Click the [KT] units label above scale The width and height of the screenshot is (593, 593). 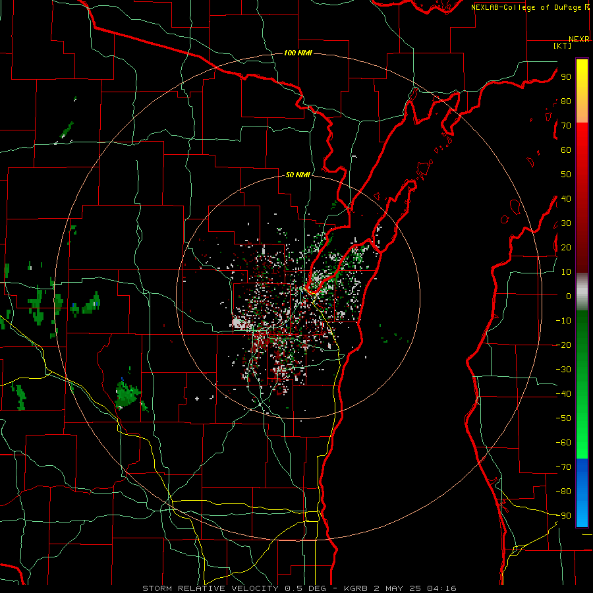tap(563, 45)
